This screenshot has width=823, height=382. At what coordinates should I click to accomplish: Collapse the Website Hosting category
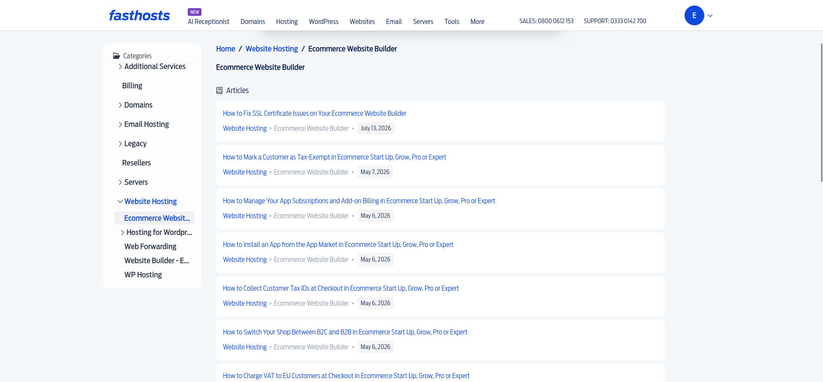click(x=120, y=202)
